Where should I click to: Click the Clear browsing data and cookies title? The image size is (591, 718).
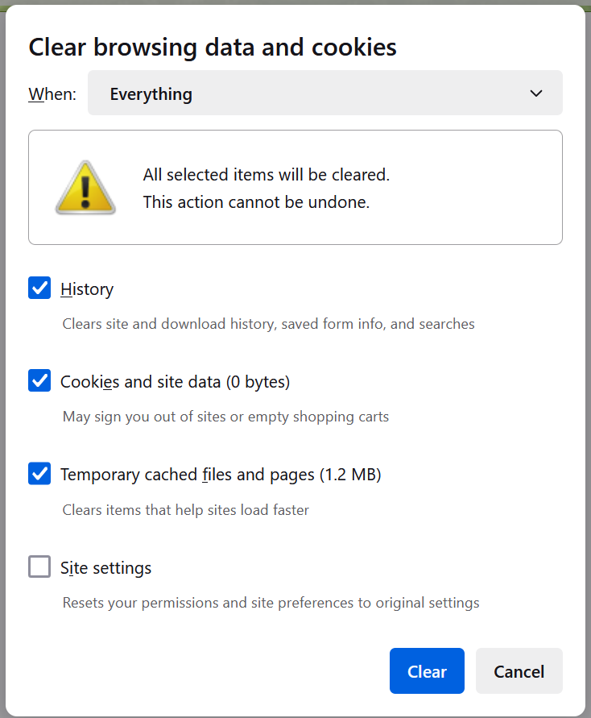tap(213, 48)
